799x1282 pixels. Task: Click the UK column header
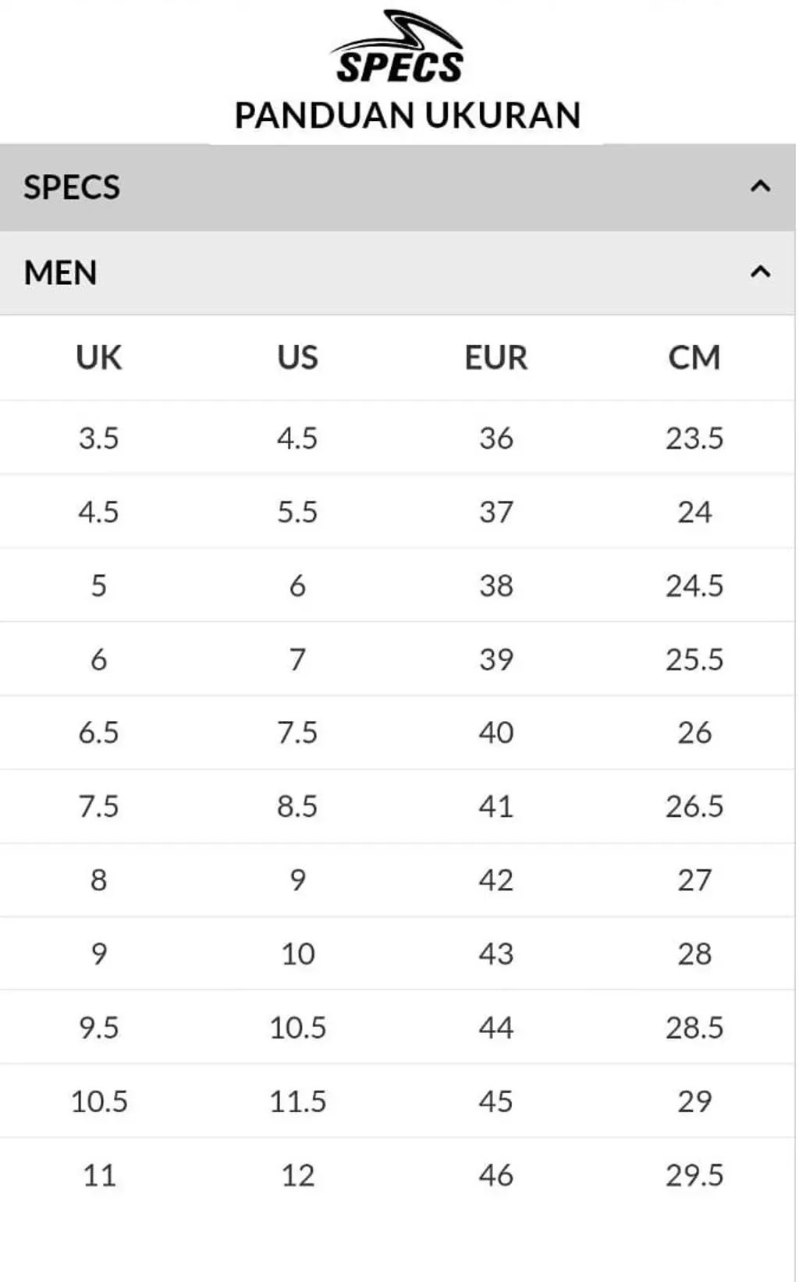(x=99, y=357)
